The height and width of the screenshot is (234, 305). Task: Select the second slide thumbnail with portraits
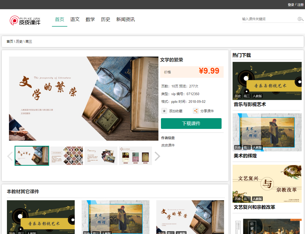(66, 156)
